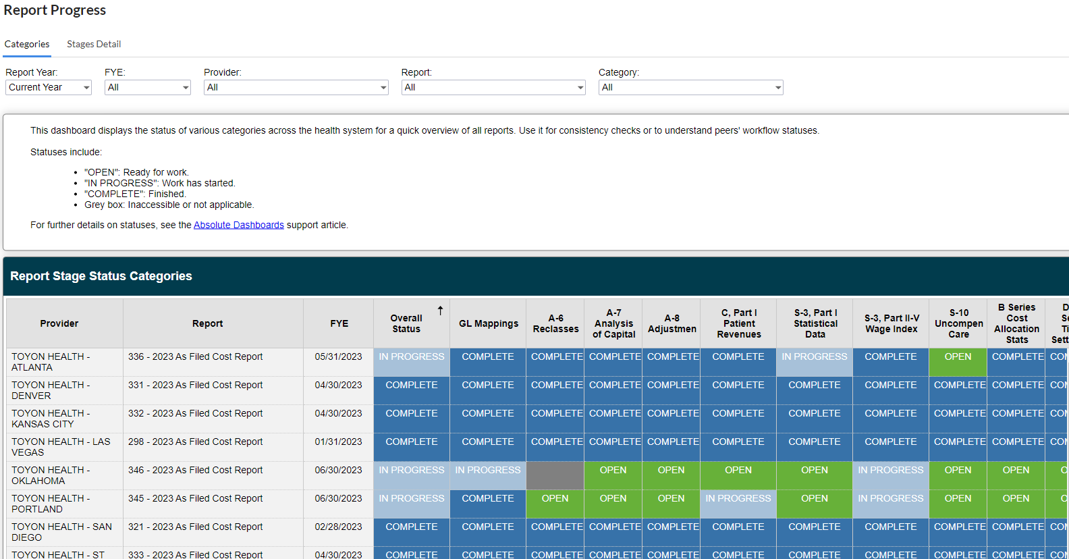Click the S-10 Uncompensated Care column header
Viewport: 1069px width, 559px height.
[958, 323]
